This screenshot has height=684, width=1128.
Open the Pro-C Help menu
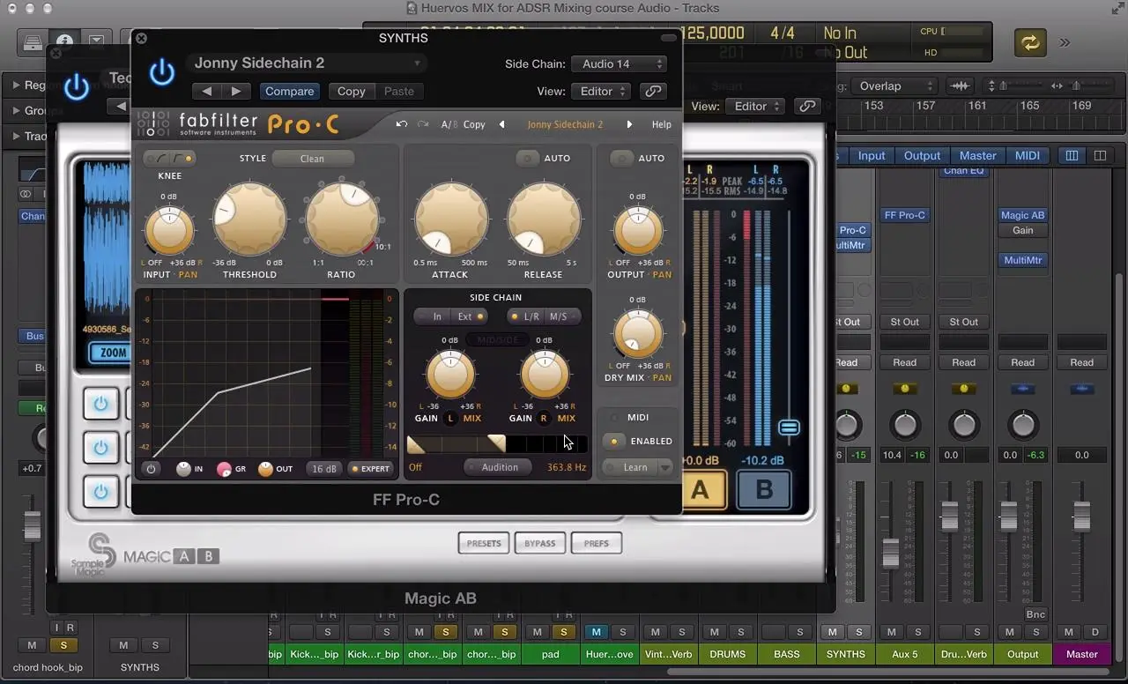pos(661,124)
